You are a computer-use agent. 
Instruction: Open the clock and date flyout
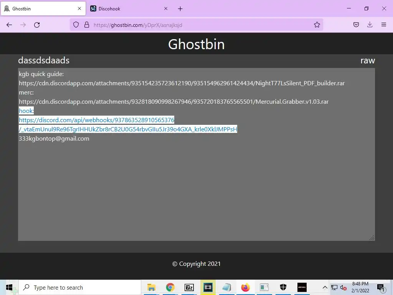(360, 287)
